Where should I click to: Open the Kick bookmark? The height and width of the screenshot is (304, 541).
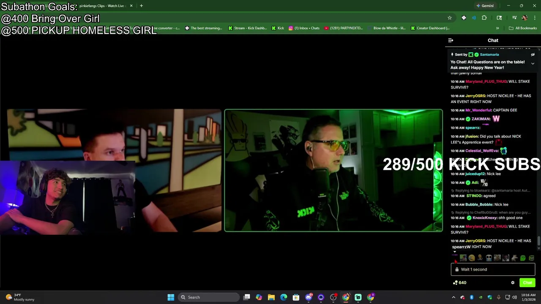point(278,28)
